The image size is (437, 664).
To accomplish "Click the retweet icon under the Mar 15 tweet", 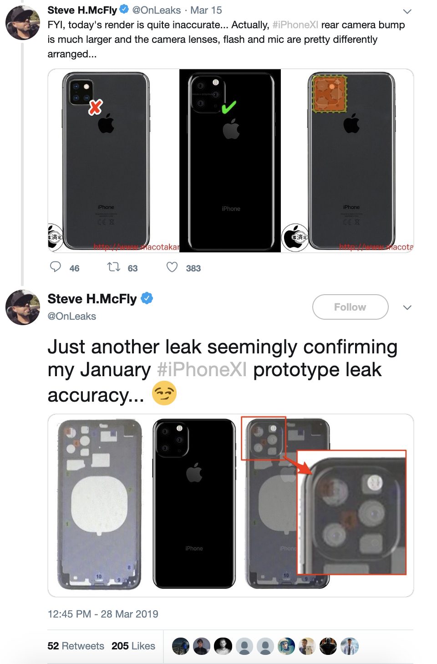I will pyautogui.click(x=113, y=267).
